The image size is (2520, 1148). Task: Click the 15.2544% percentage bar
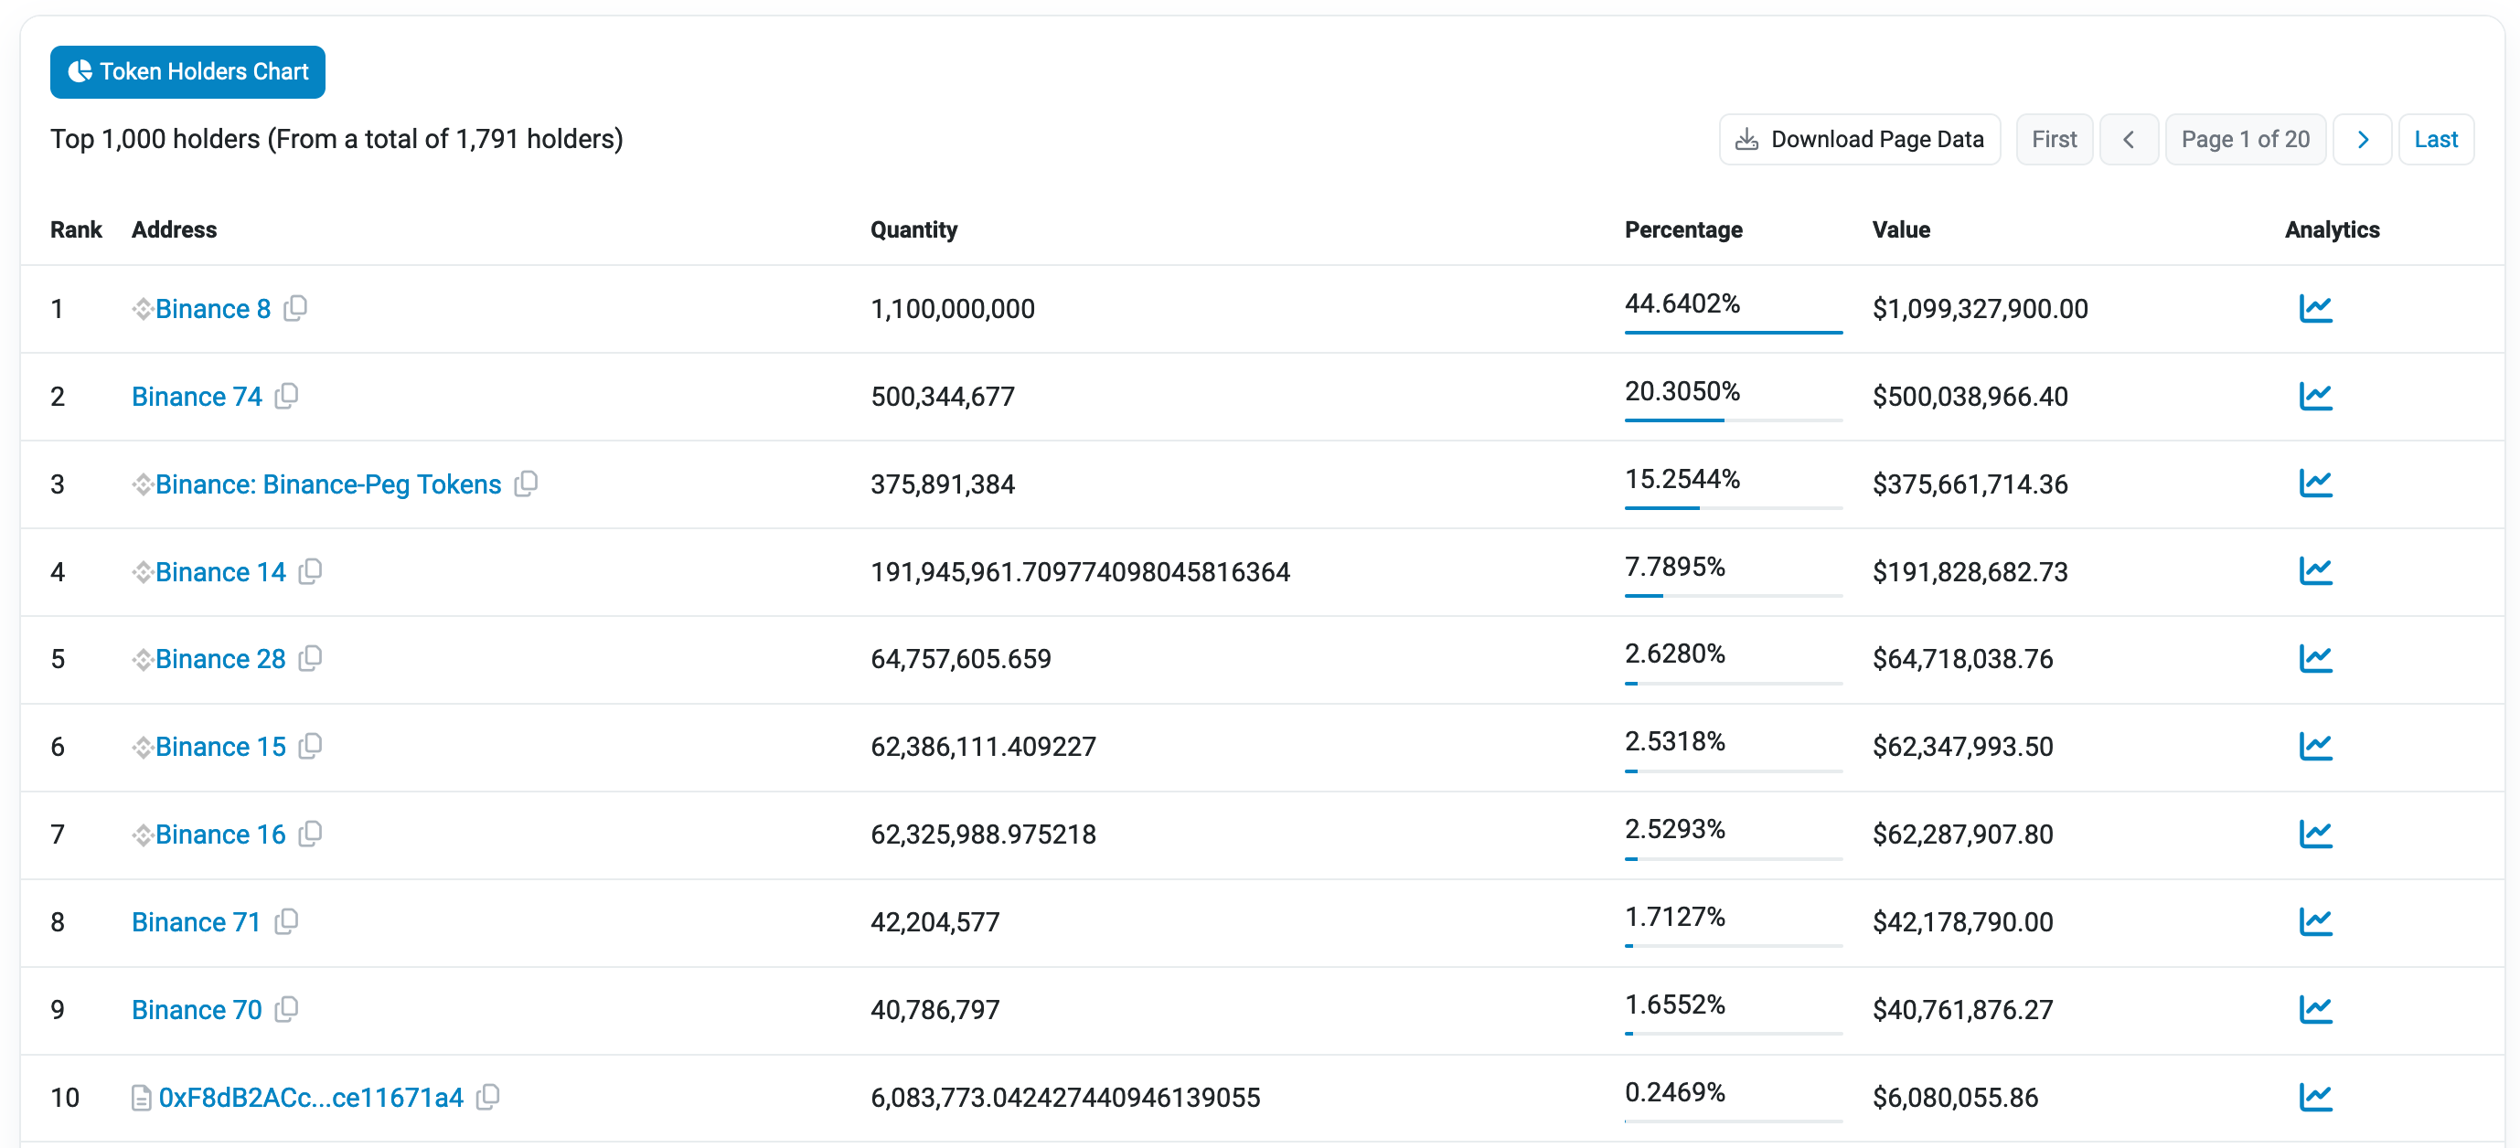1733,507
